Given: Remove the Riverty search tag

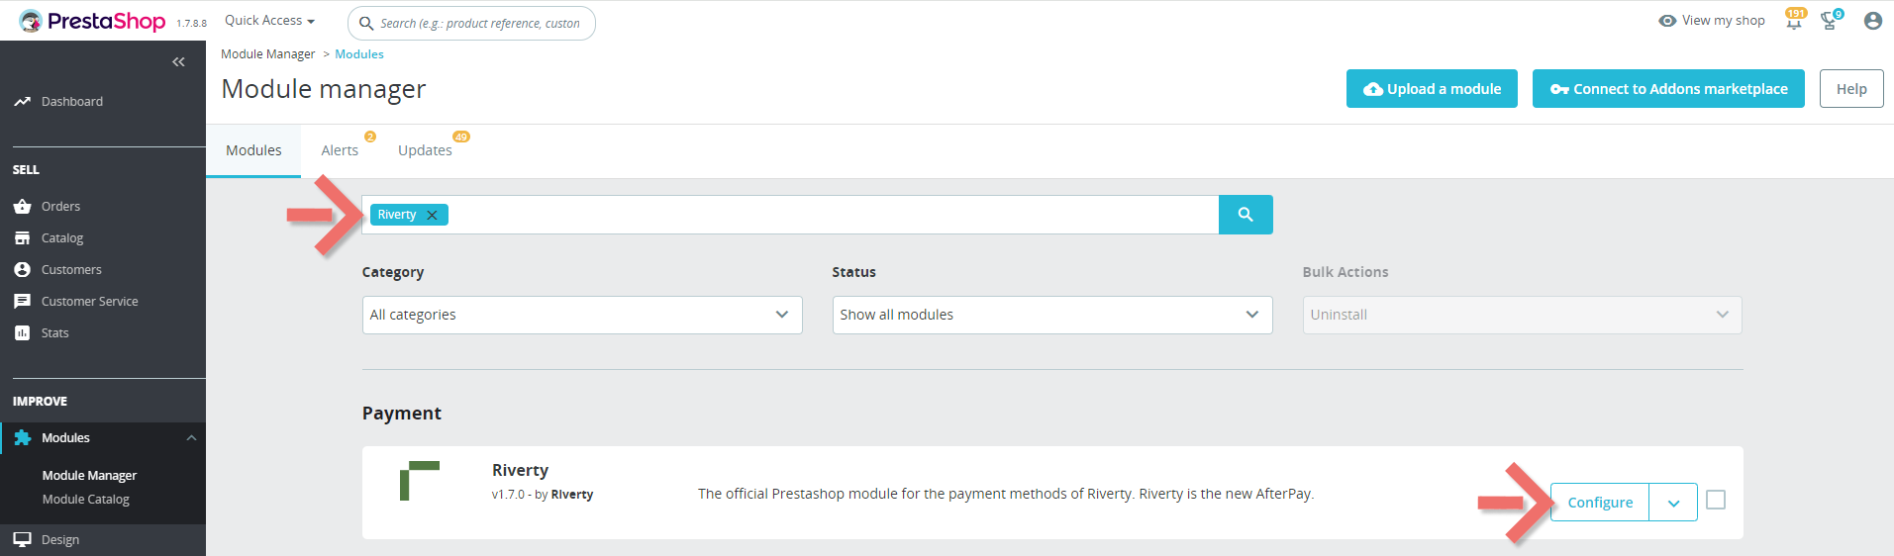Looking at the screenshot, I should (x=432, y=215).
